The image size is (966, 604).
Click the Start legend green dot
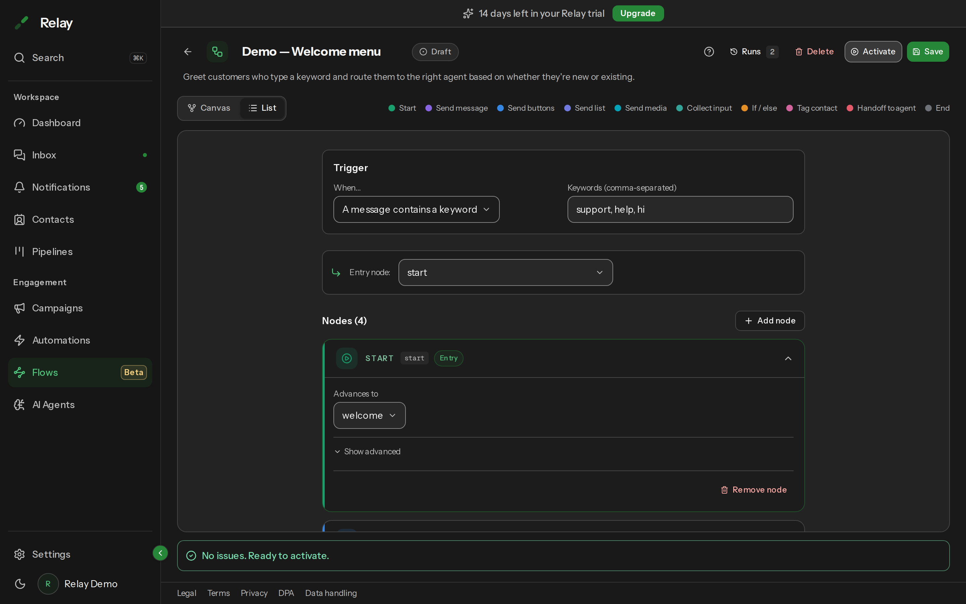click(391, 108)
